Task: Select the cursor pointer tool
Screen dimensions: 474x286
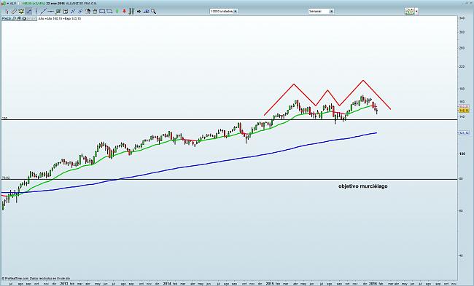Action: [7, 12]
